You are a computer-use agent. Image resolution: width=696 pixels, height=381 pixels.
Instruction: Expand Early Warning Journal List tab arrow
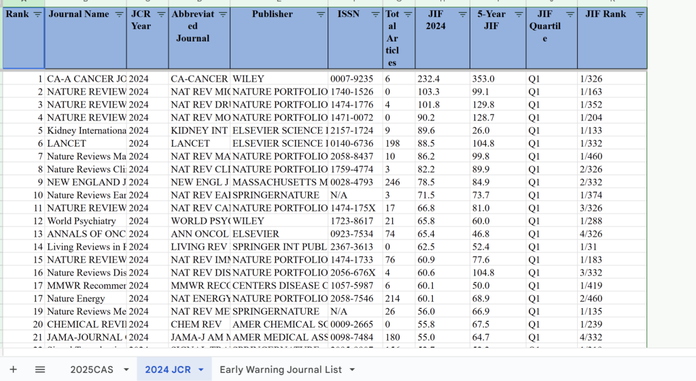[x=352, y=369]
